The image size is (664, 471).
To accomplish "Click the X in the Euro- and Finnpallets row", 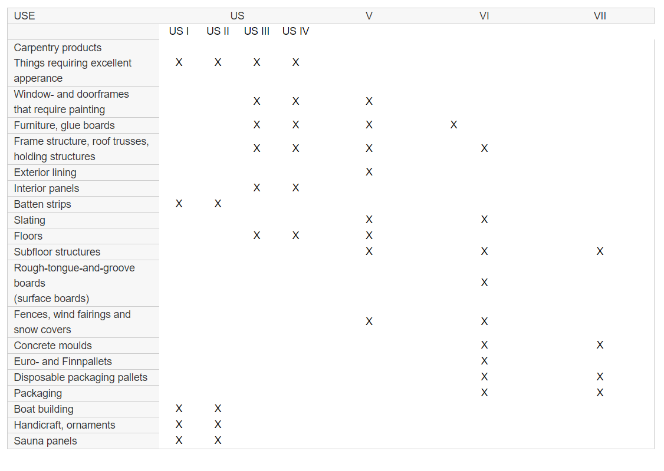I will [484, 361].
